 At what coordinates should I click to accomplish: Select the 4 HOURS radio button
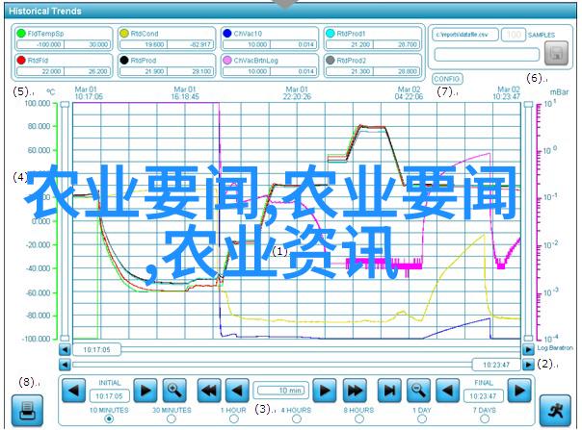point(296,418)
